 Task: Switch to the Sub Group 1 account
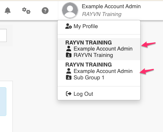pos(99,71)
